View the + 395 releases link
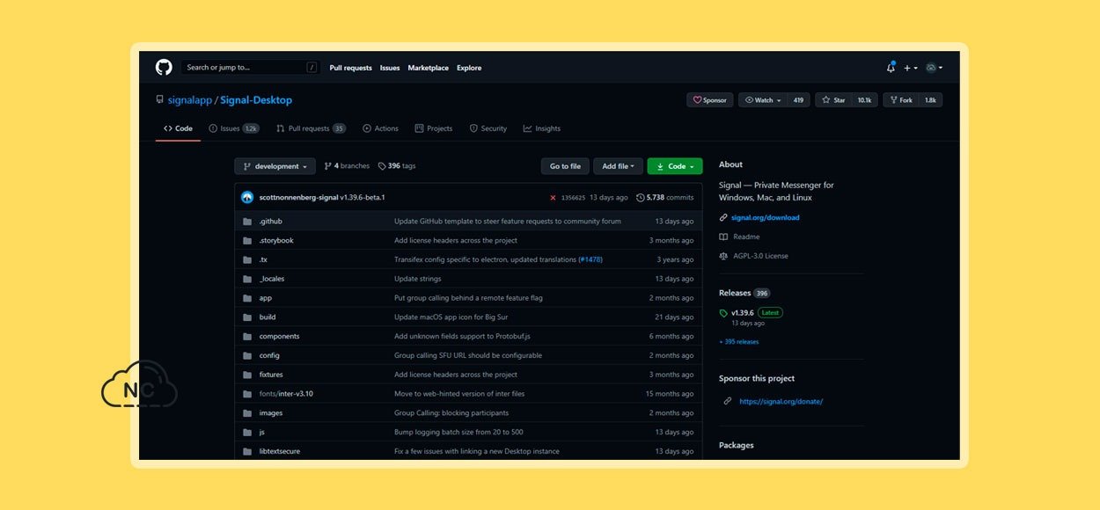The image size is (1100, 510). 738,342
